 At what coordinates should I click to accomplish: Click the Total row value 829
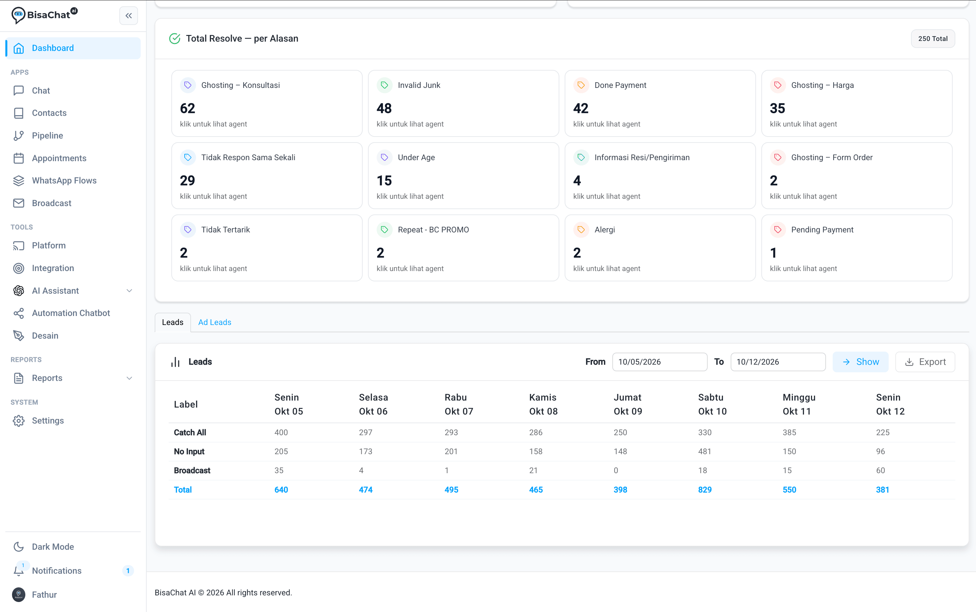point(705,490)
